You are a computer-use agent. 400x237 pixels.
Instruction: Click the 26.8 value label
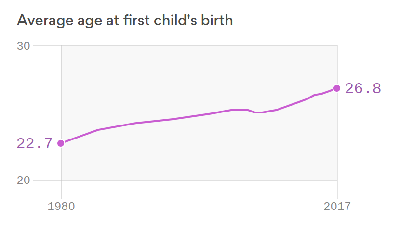pos(363,88)
